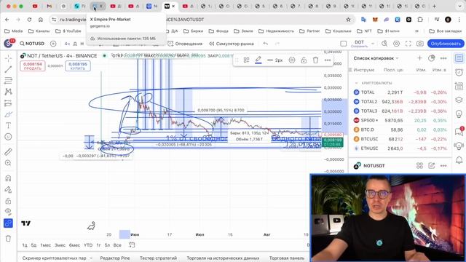Change line color with pencil swatch
466x262 pixels.
pyautogui.click(x=258, y=60)
